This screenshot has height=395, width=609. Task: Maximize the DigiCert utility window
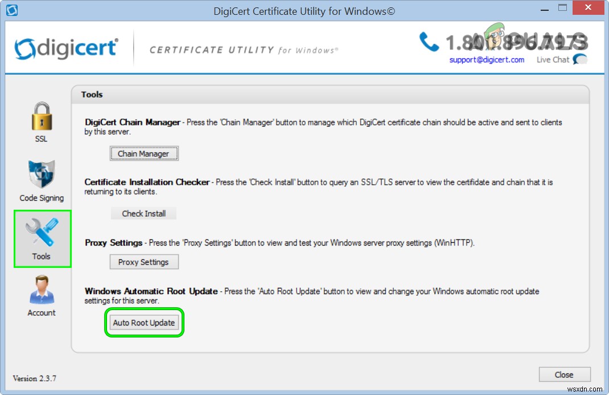(562, 8)
